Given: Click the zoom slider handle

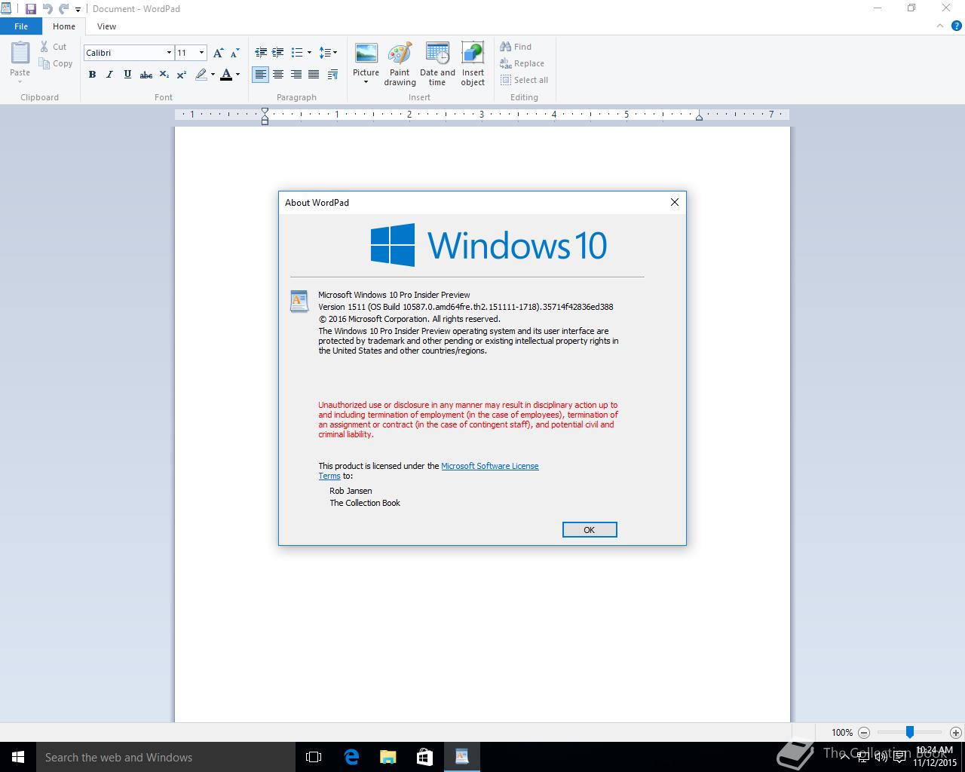Looking at the screenshot, I should [910, 732].
